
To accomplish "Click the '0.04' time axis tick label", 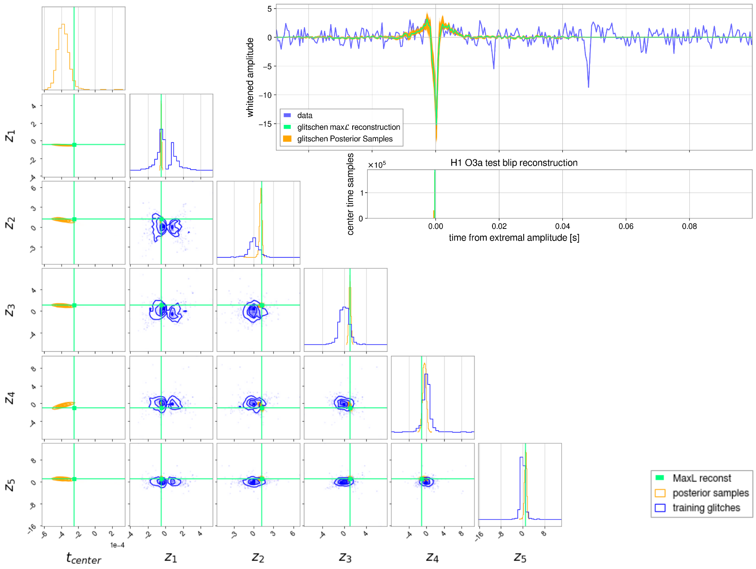I will coord(562,226).
